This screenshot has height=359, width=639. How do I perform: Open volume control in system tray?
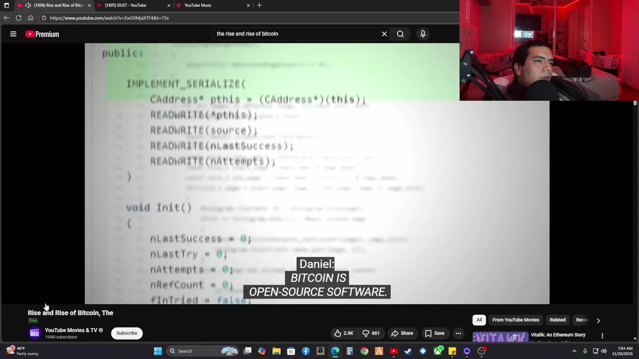(604, 351)
